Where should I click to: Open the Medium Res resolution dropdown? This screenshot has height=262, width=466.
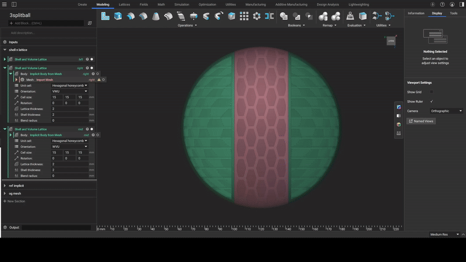tap(444, 235)
